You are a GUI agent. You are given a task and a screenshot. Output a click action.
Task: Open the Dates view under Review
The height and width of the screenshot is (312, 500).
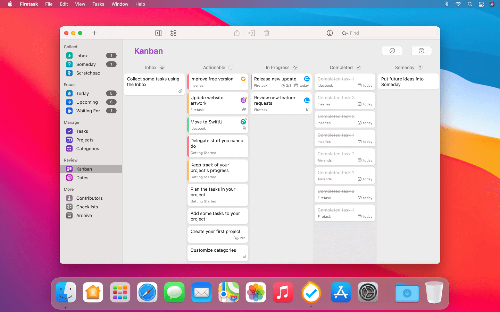tap(82, 177)
